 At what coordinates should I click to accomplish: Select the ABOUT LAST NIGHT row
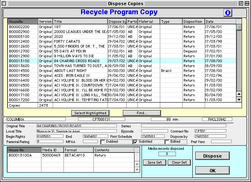[x=122, y=71]
